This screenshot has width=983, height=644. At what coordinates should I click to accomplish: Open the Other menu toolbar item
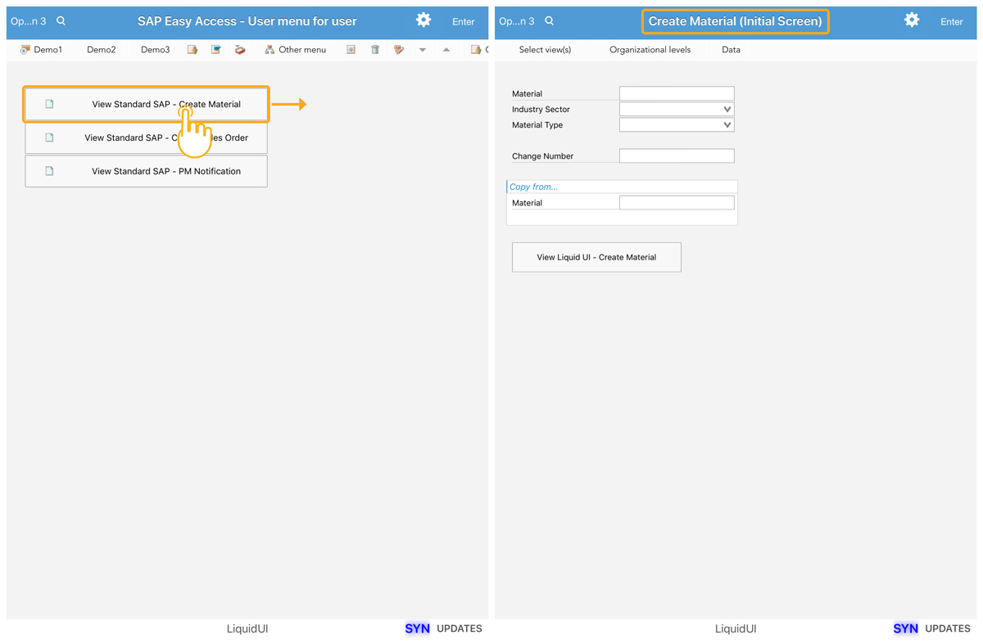point(295,50)
